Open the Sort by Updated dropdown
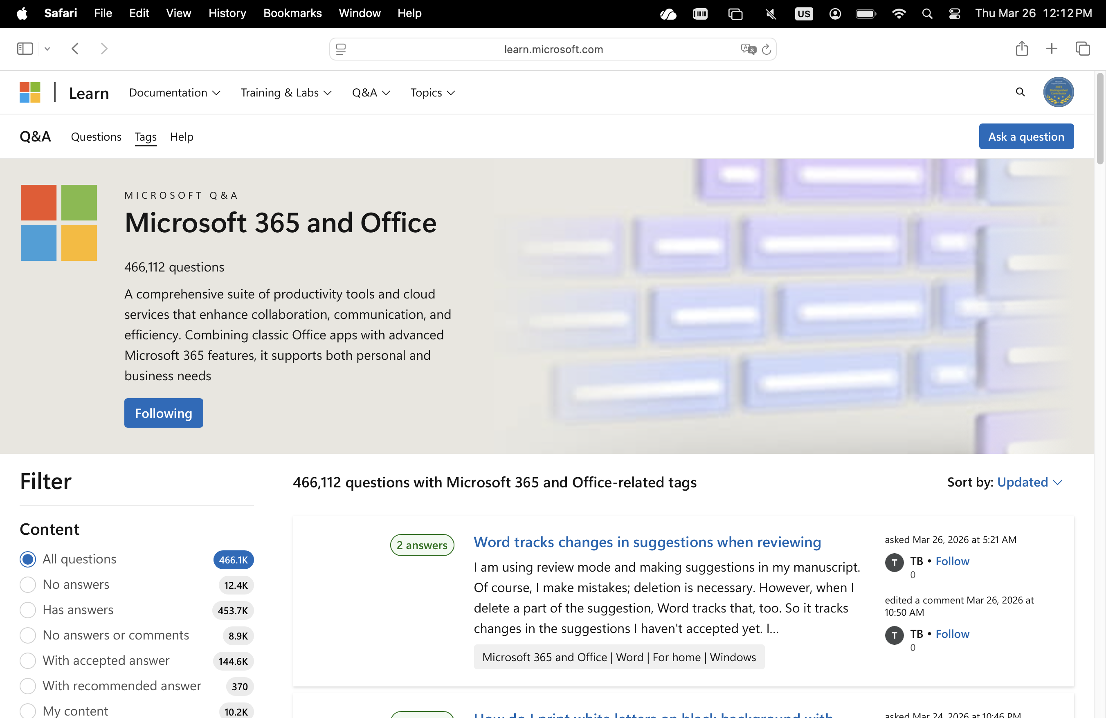This screenshot has width=1106, height=718. coord(1029,482)
